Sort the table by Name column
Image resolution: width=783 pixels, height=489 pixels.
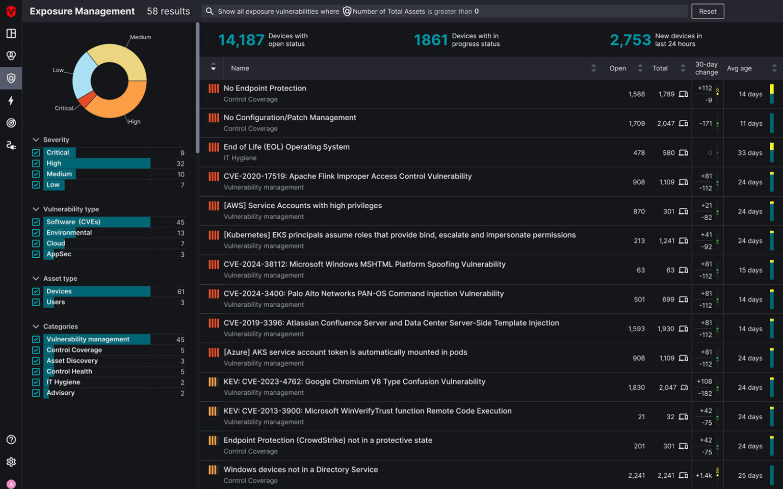click(240, 68)
